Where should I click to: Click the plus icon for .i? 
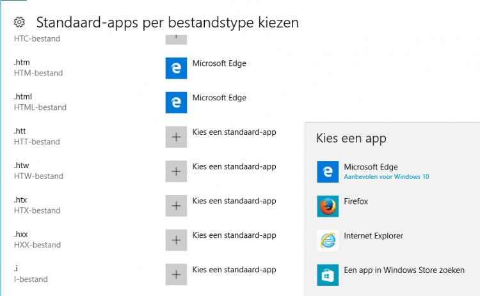point(176,275)
